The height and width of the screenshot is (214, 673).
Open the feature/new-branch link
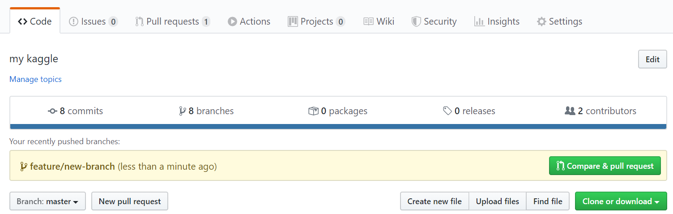tap(72, 167)
